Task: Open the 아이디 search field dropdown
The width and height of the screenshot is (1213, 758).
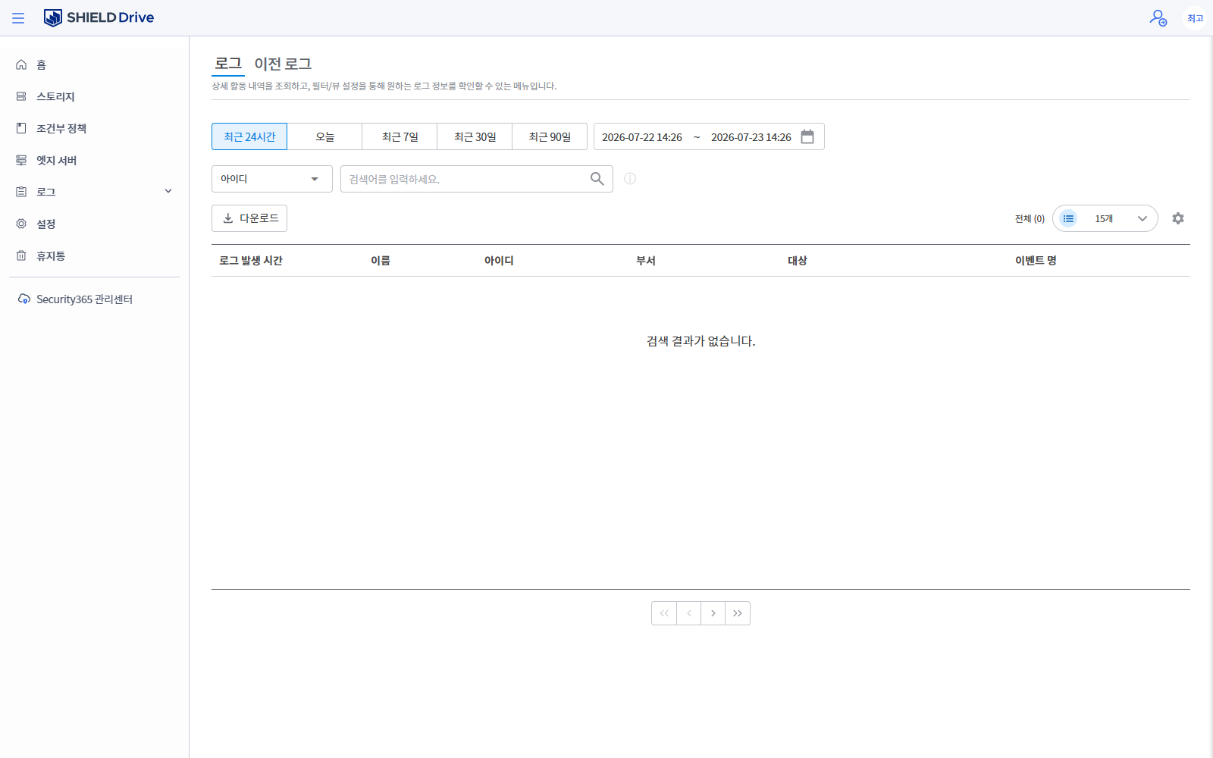Action: 272,179
